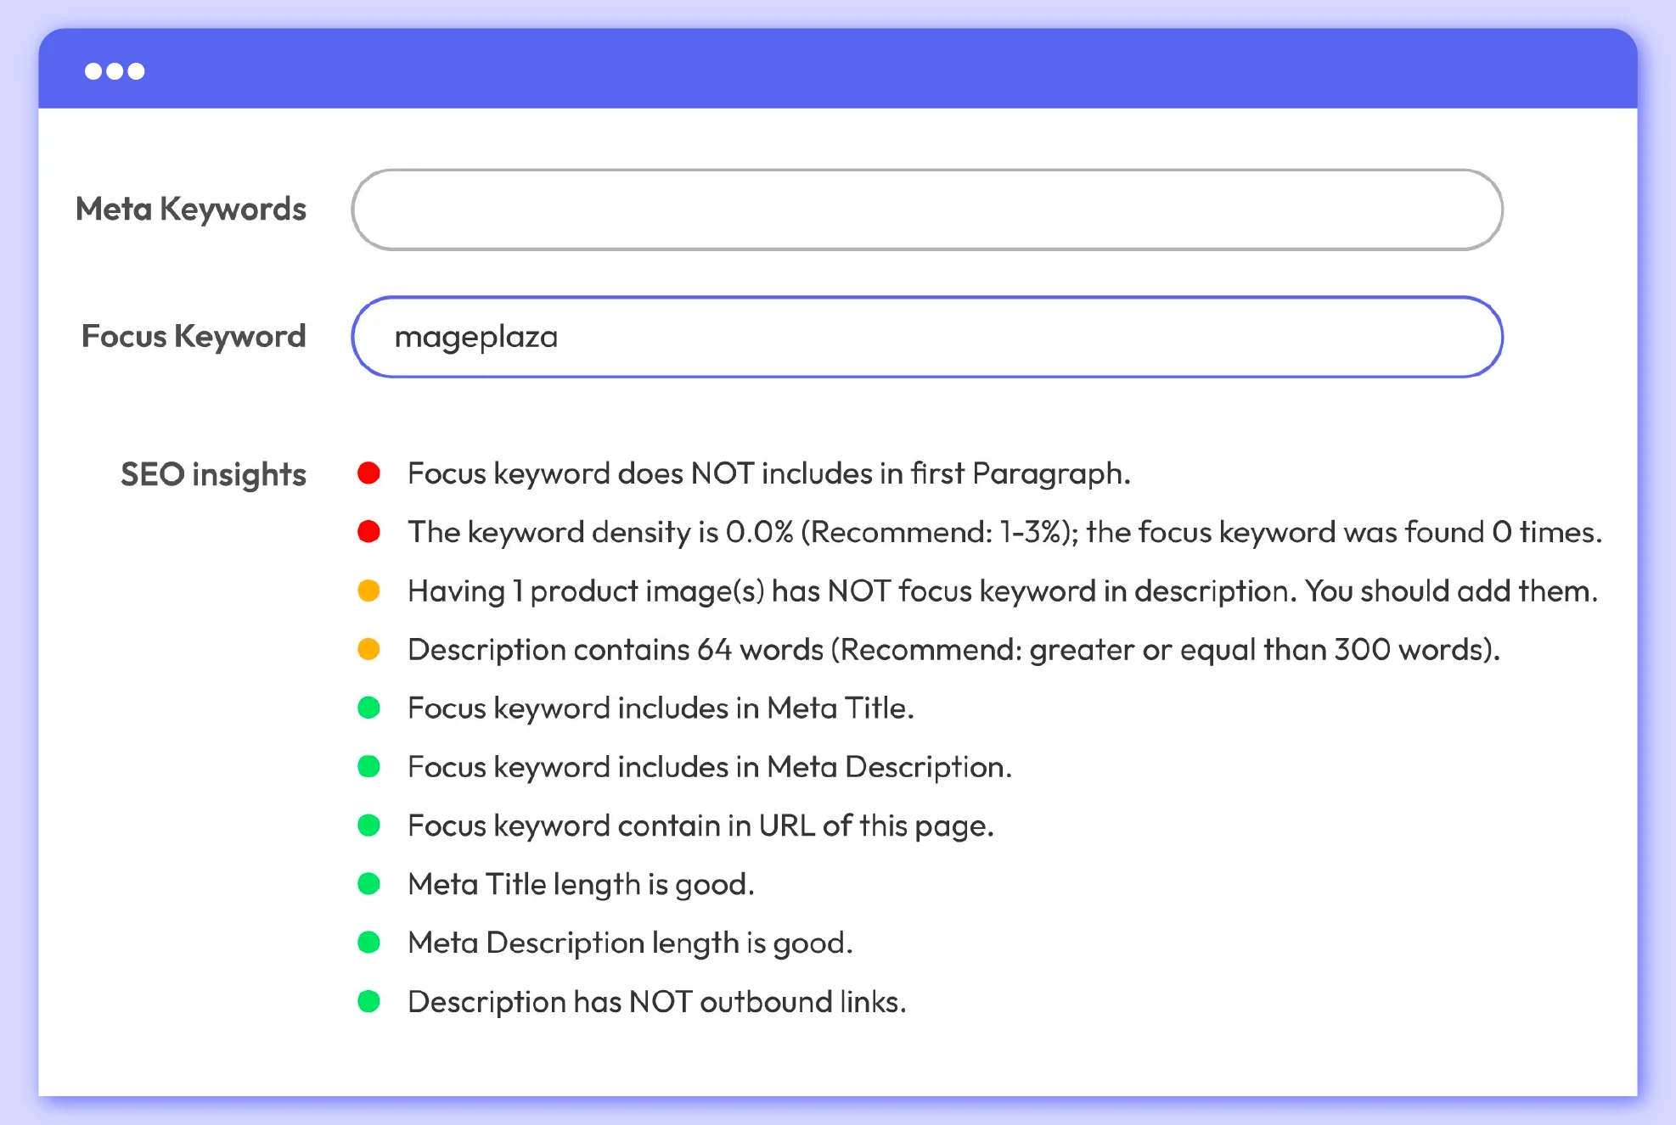Viewport: 1676px width, 1125px height.
Task: Click 'Description has NOT outbound links' text
Action: 656,1002
